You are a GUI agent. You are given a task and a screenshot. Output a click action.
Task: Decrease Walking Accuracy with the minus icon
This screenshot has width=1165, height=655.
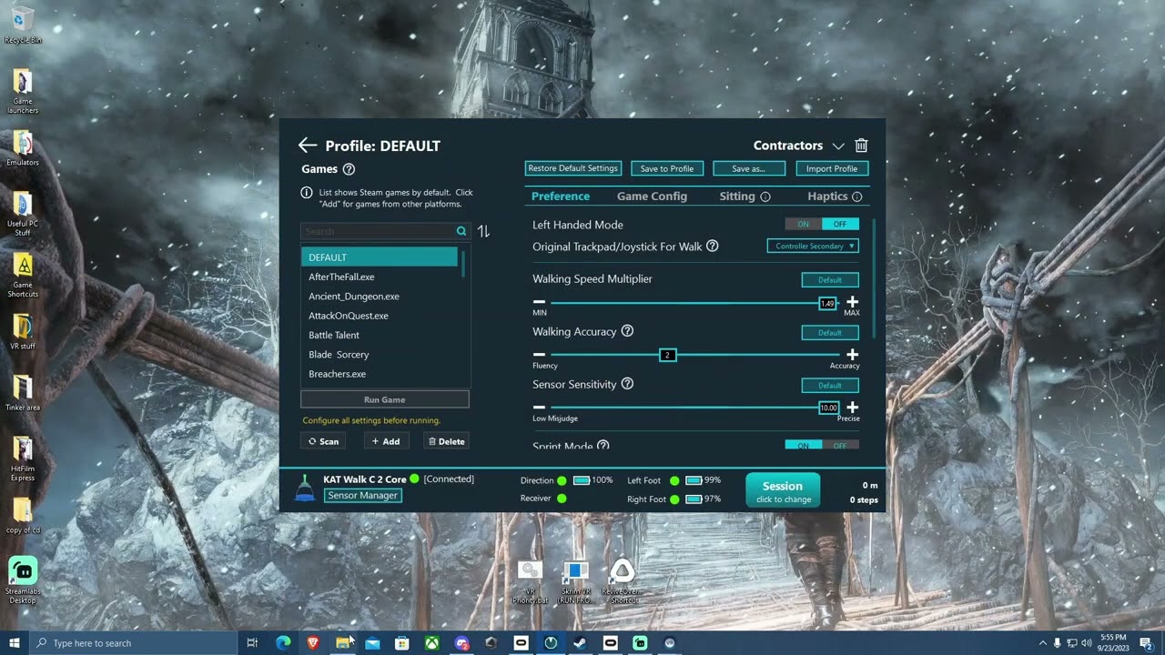[539, 355]
